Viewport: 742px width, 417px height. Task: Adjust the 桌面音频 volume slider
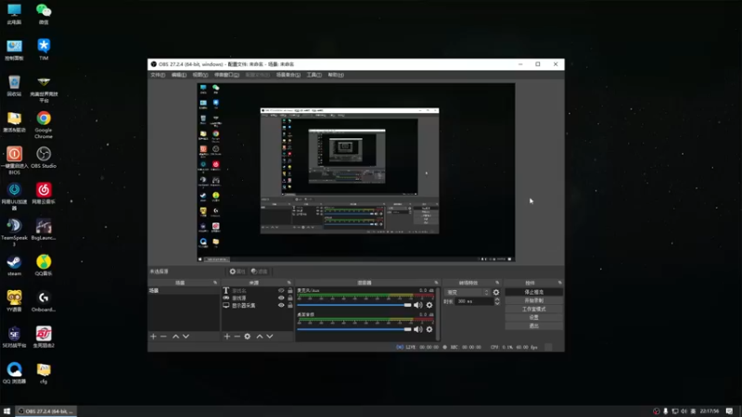(354, 330)
